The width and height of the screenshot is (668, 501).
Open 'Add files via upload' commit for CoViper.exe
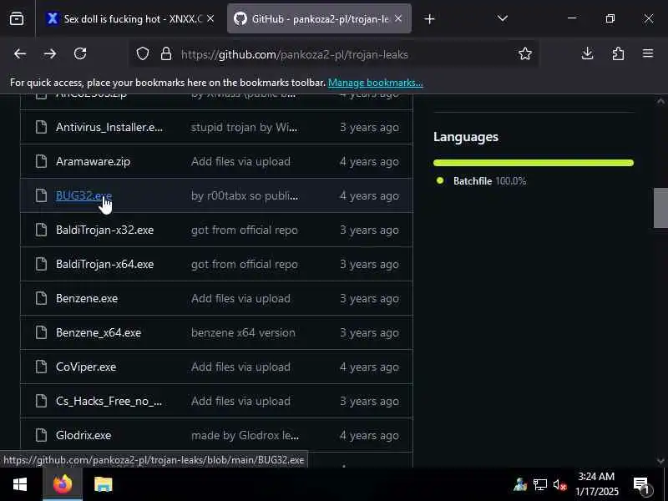tap(240, 367)
